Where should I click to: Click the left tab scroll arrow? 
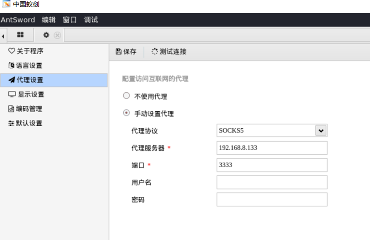(x=3, y=36)
